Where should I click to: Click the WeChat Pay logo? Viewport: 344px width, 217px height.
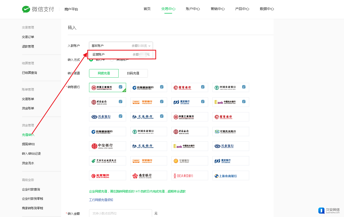pyautogui.click(x=38, y=9)
